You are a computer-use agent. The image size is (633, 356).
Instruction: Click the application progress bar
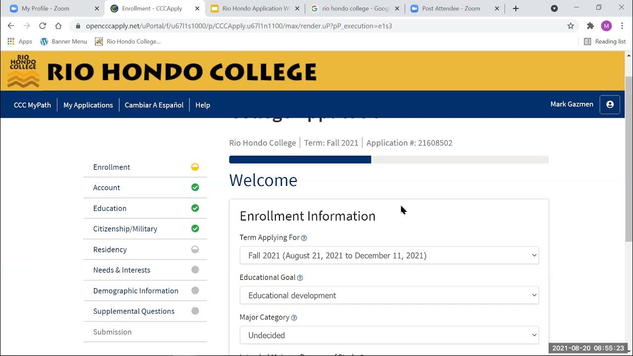click(389, 159)
